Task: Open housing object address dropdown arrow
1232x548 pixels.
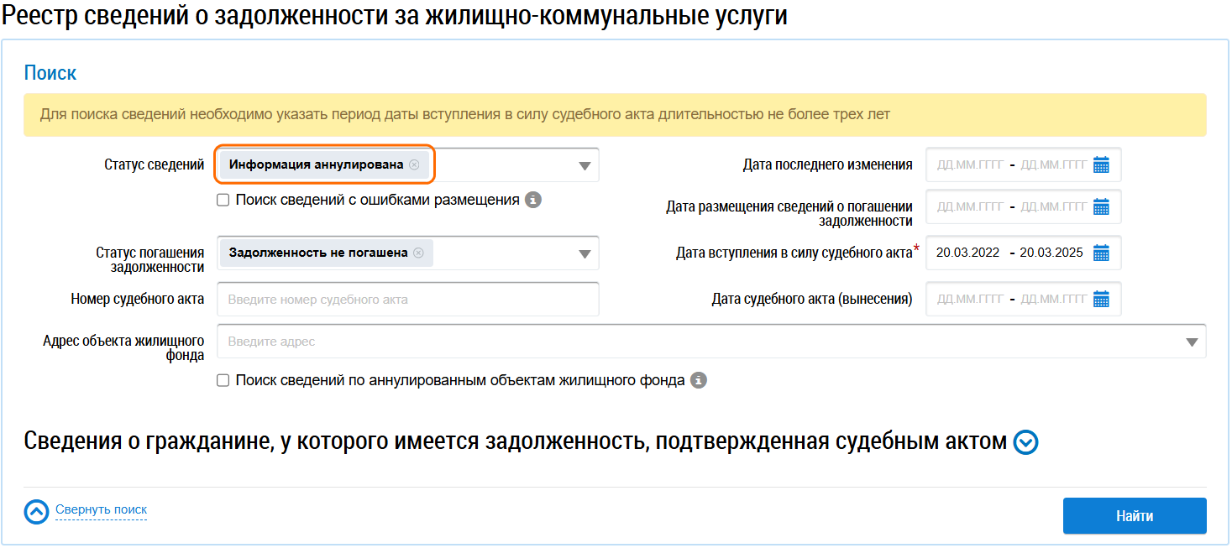Action: point(1192,342)
